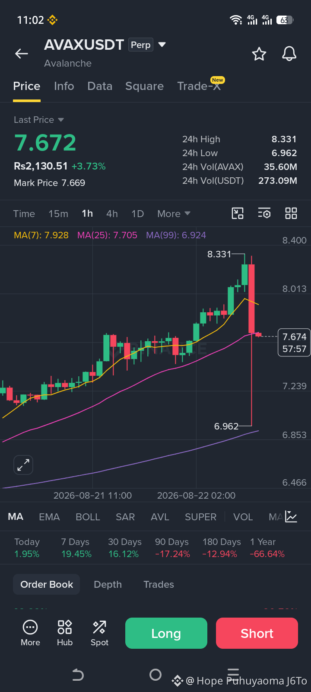Tap the MA(25): 7.705 legend
Image resolution: width=311 pixels, height=692 pixels.
pyautogui.click(x=107, y=235)
